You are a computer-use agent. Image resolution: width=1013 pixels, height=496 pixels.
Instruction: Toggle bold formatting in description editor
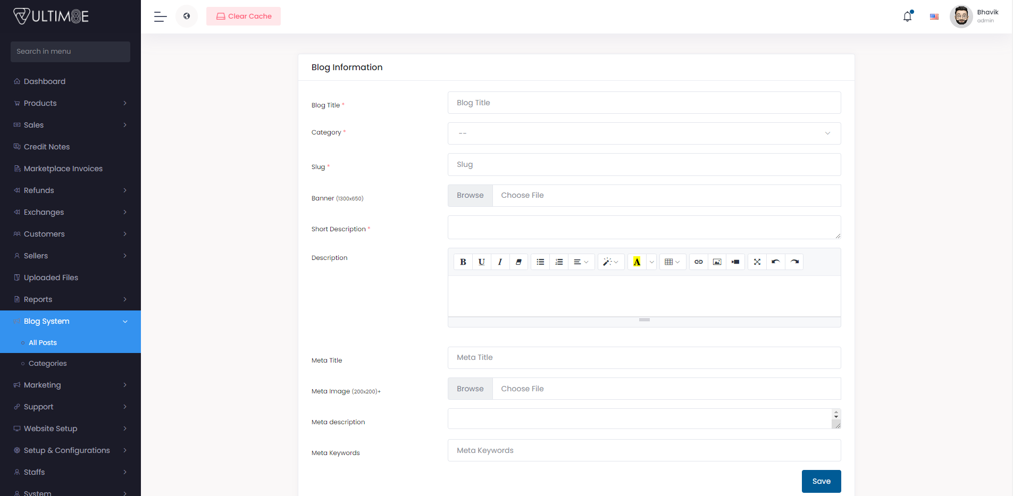pyautogui.click(x=463, y=262)
